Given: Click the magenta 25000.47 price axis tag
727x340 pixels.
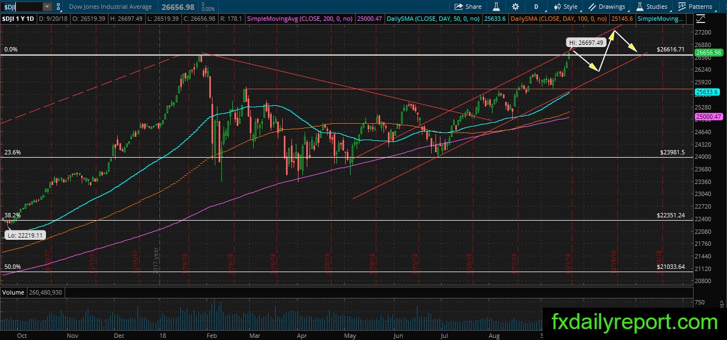Looking at the screenshot, I should coord(708,117).
